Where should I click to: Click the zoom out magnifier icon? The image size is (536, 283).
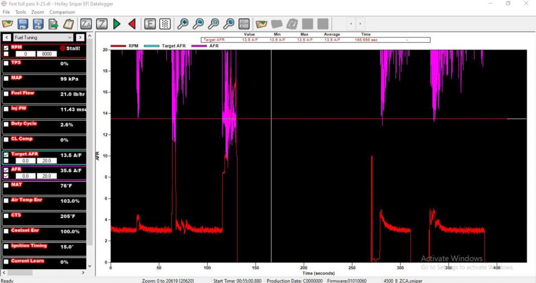tap(198, 24)
